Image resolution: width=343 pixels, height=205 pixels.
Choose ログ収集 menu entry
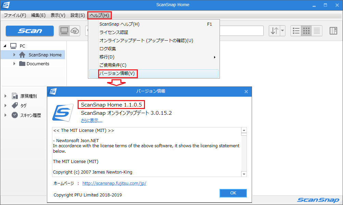click(154, 49)
